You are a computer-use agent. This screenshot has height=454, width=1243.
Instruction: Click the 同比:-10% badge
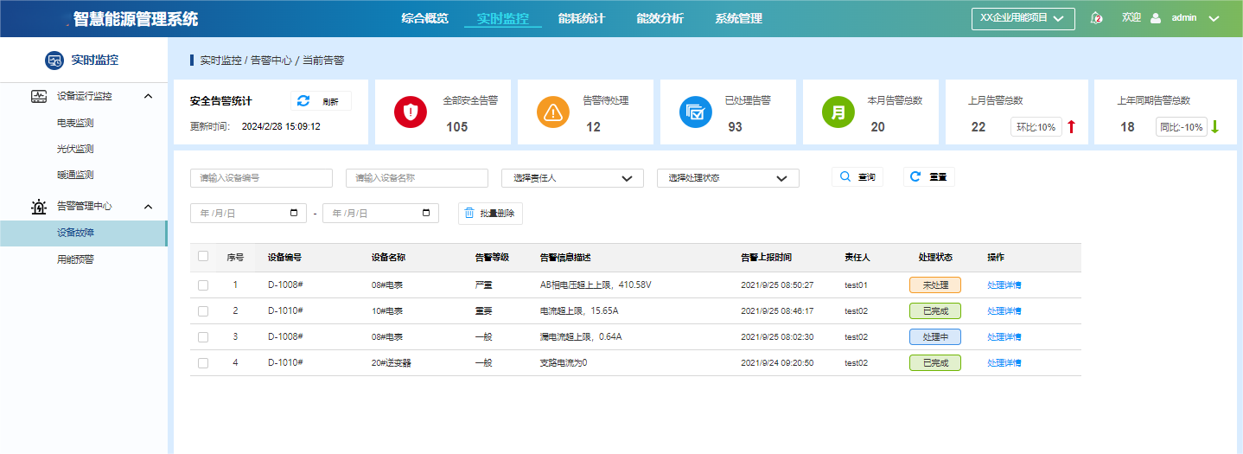[1181, 127]
